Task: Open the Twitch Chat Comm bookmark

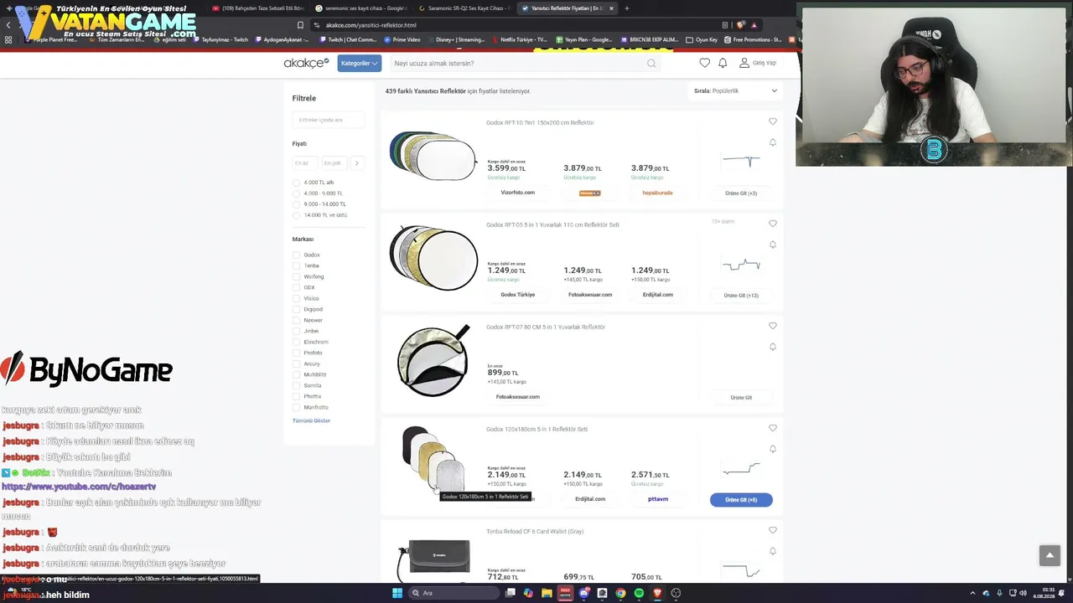Action: tap(347, 39)
